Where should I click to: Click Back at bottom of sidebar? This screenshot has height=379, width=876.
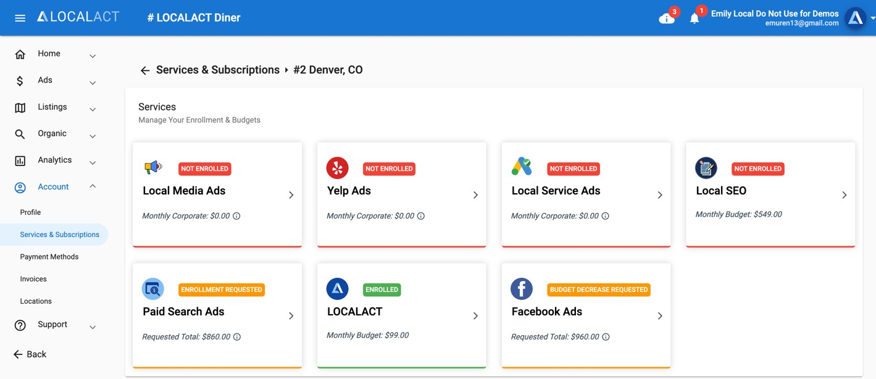pos(30,354)
